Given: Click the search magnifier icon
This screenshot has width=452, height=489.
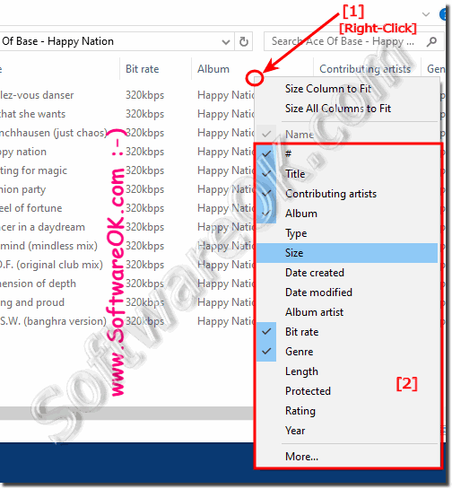Looking at the screenshot, I should [x=431, y=41].
